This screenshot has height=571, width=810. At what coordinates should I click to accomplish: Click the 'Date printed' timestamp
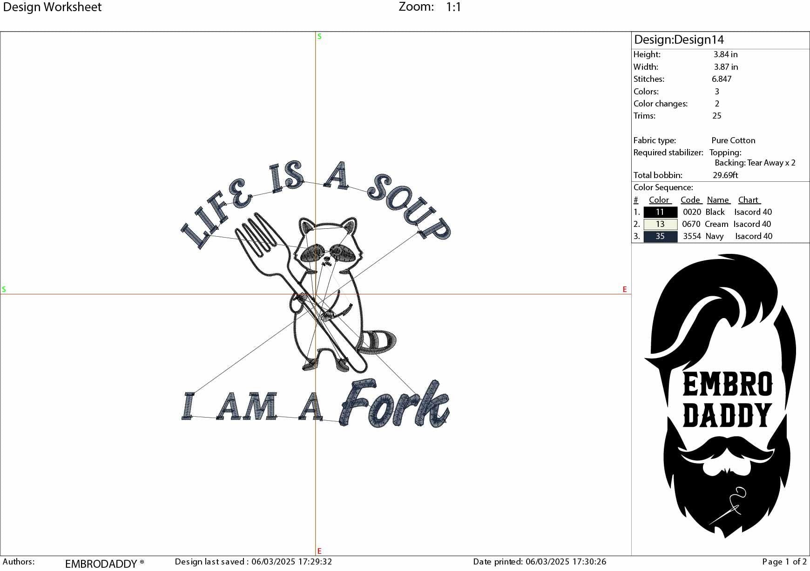tap(540, 562)
